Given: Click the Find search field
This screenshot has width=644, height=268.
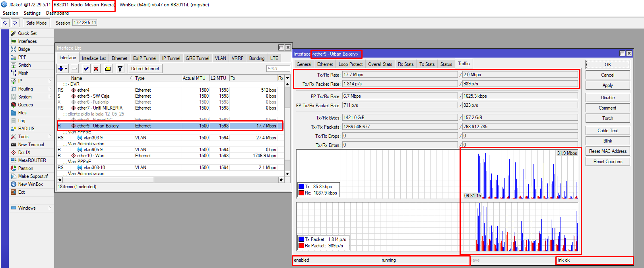Looking at the screenshot, I should click(x=277, y=69).
